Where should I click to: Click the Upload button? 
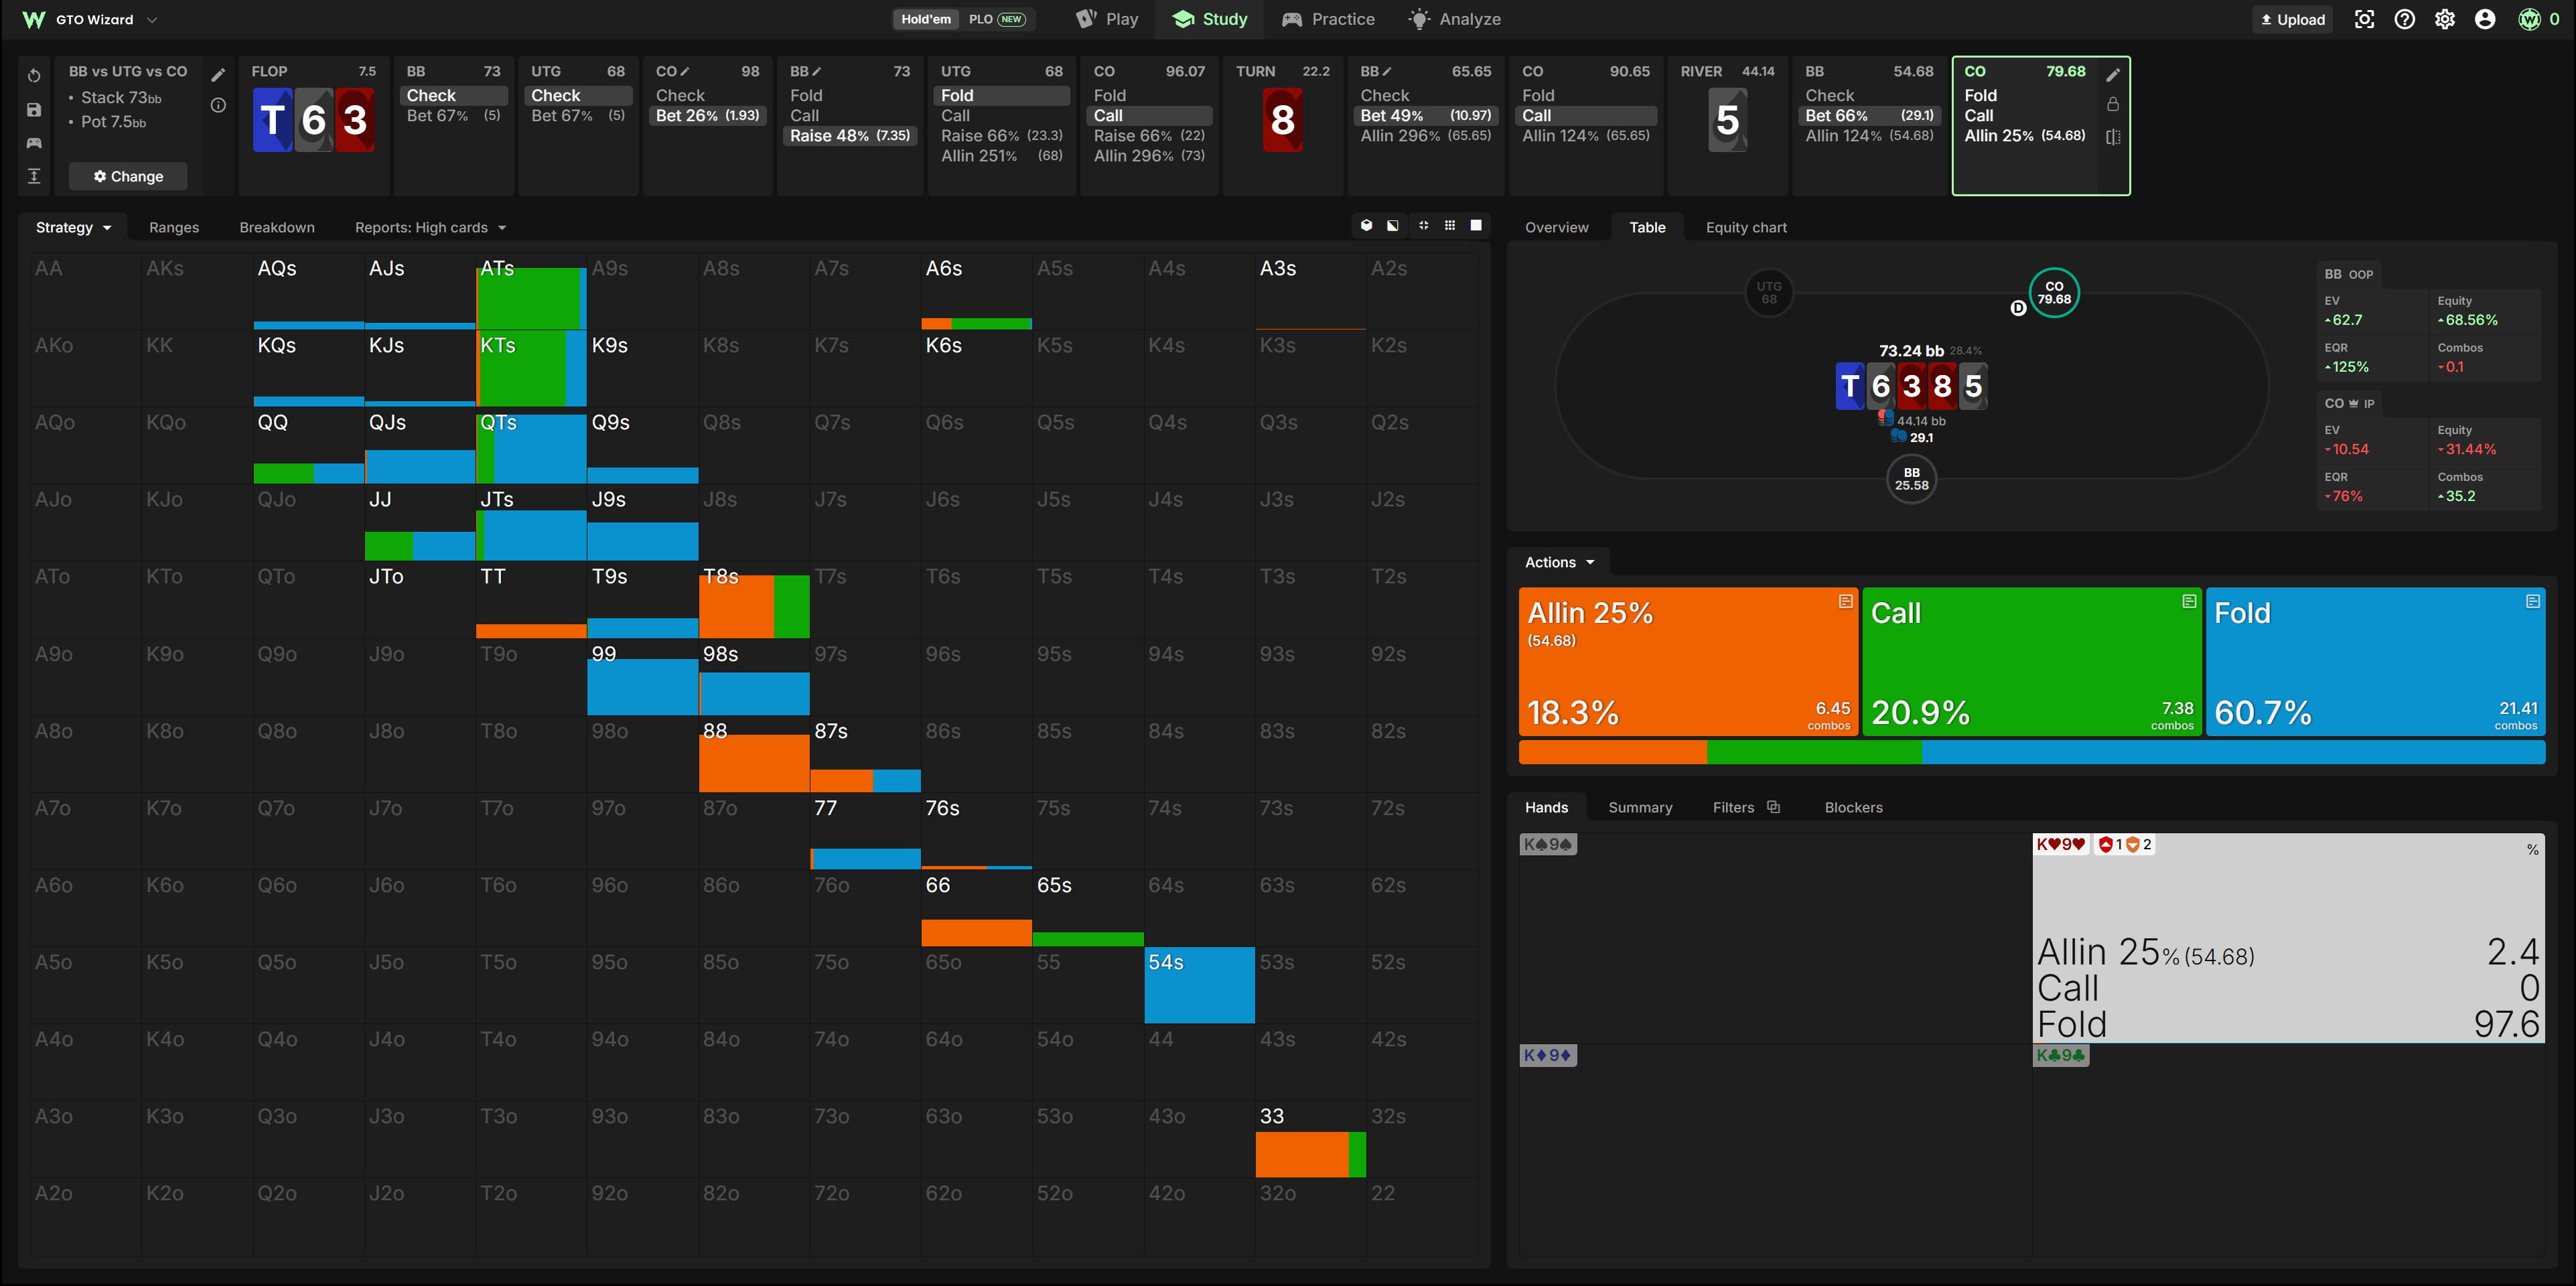(2292, 19)
